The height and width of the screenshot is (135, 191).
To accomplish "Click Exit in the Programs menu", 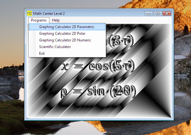I will [67, 53].
